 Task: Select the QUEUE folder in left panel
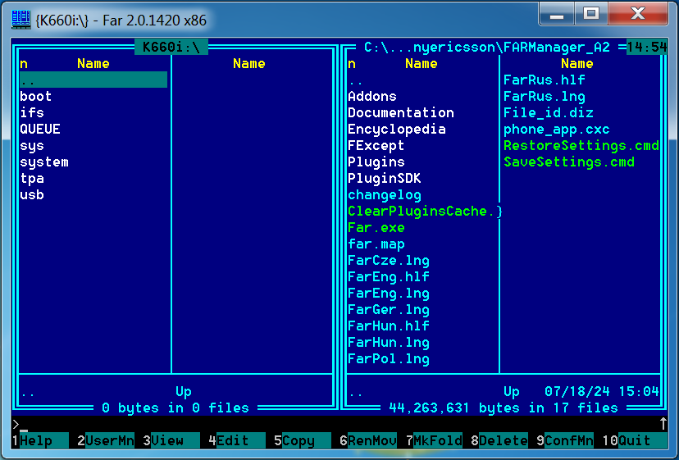(x=40, y=129)
